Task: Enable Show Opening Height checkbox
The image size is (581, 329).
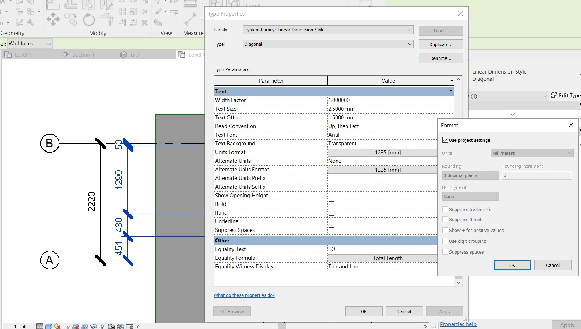Action: tap(332, 196)
